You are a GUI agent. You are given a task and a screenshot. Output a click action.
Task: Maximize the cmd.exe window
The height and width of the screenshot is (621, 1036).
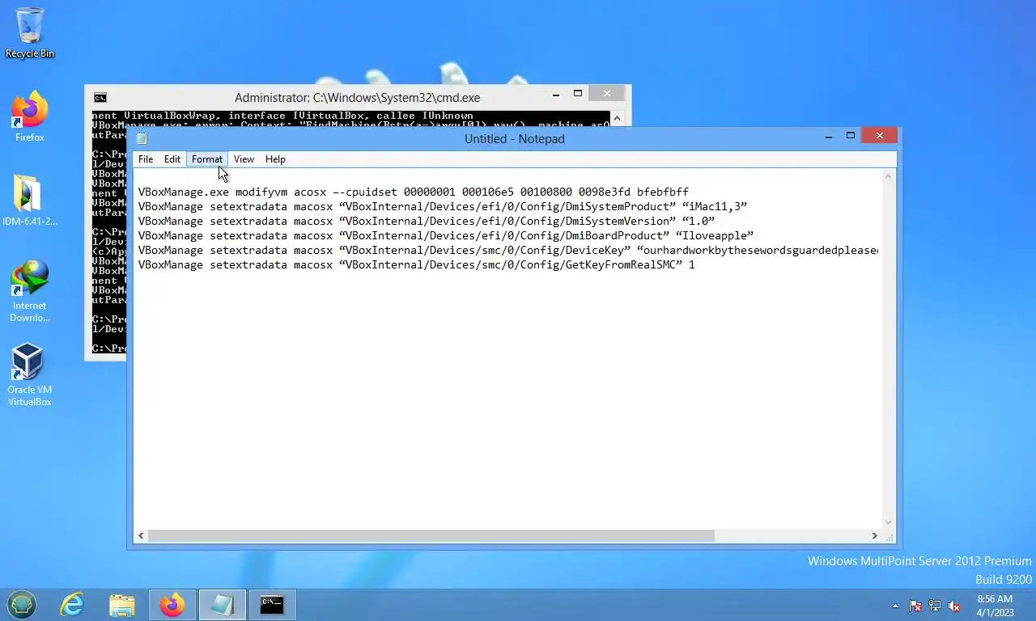pos(578,94)
